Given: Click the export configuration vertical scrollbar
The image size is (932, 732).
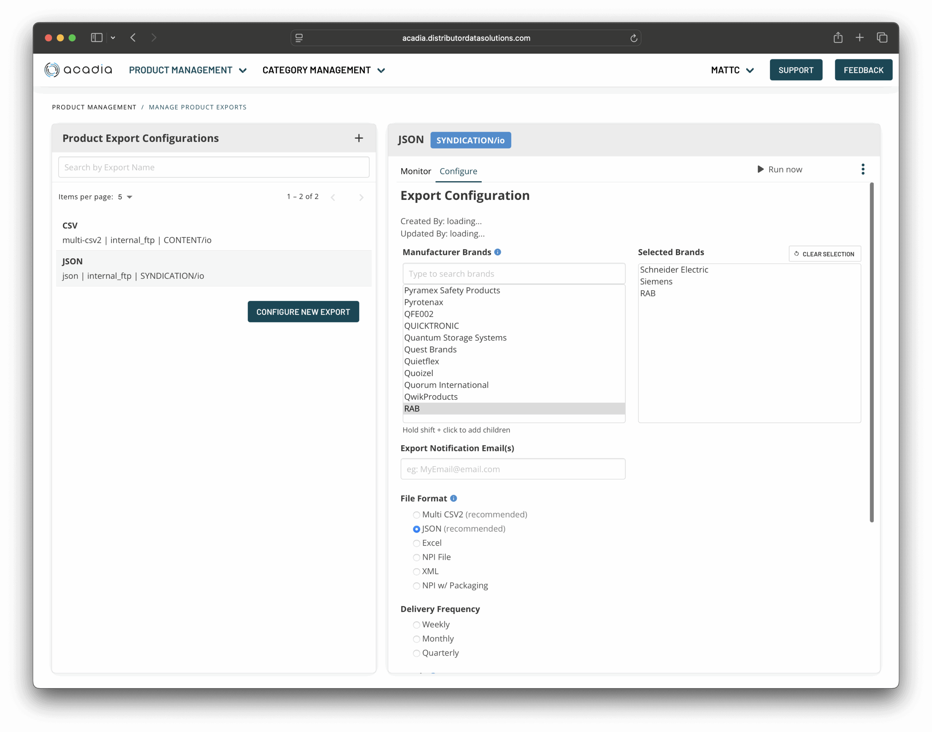Looking at the screenshot, I should pyautogui.click(x=871, y=351).
